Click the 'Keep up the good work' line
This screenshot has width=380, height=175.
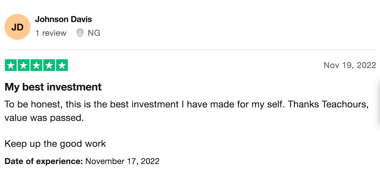tap(55, 144)
